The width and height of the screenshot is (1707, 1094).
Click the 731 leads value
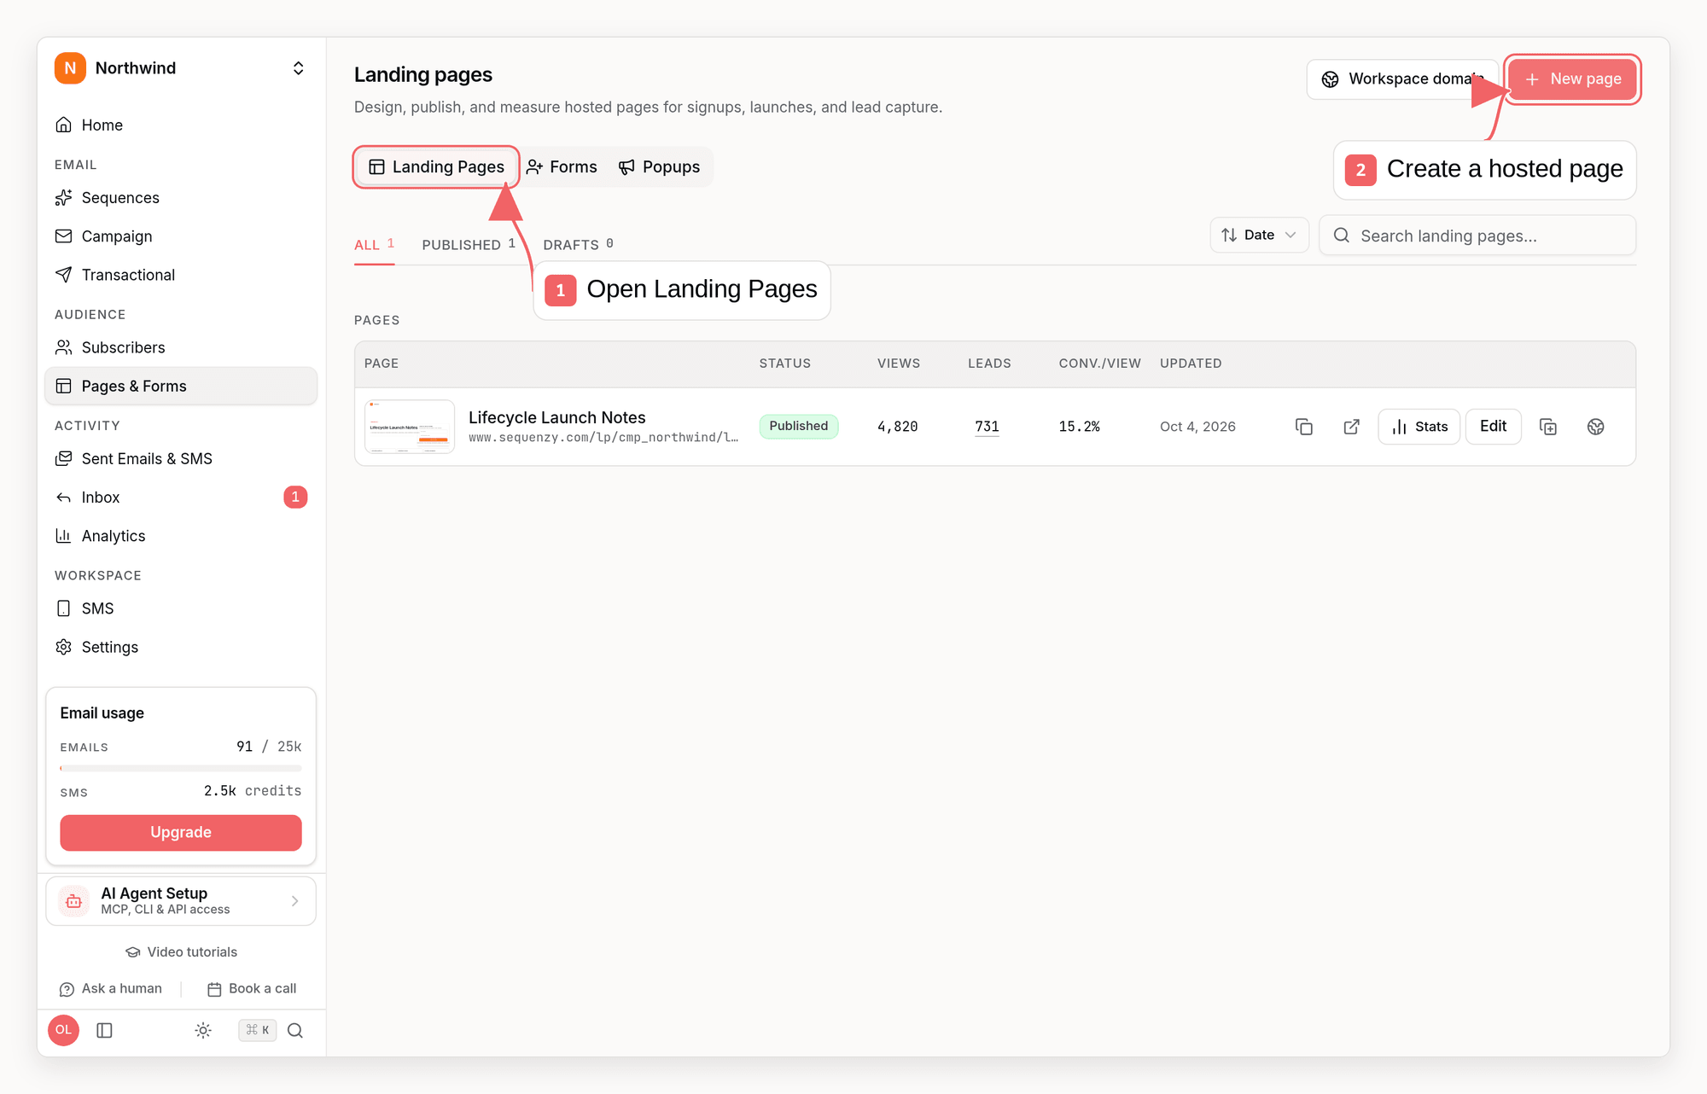(x=987, y=427)
